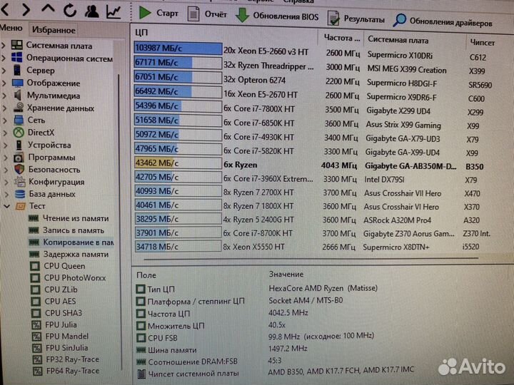Select the Устройства devices icon
This screenshot has height=385, width=514.
point(19,145)
